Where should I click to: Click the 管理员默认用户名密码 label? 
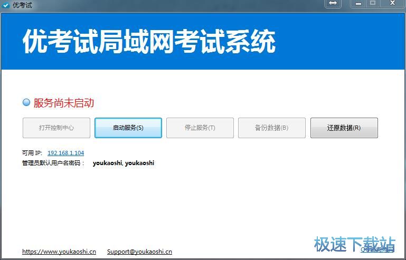point(53,163)
